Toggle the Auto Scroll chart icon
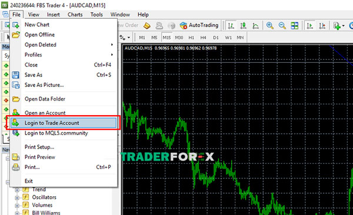The width and height of the screenshot is (353, 215). pyautogui.click(x=310, y=26)
